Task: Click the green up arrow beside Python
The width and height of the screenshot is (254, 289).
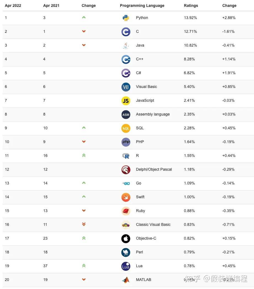Action: [84, 18]
